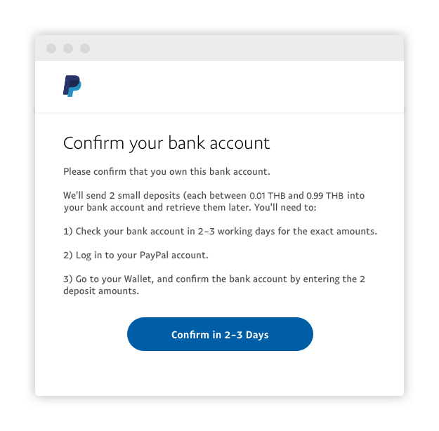Click step 2 "Log in to your PayPal account"
This screenshot has height=431, width=439.
(136, 255)
